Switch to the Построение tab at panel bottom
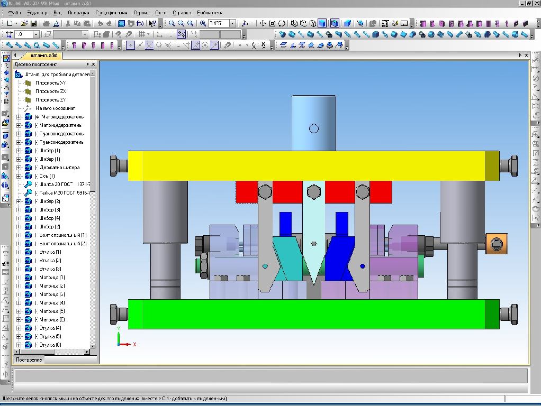 (29, 359)
